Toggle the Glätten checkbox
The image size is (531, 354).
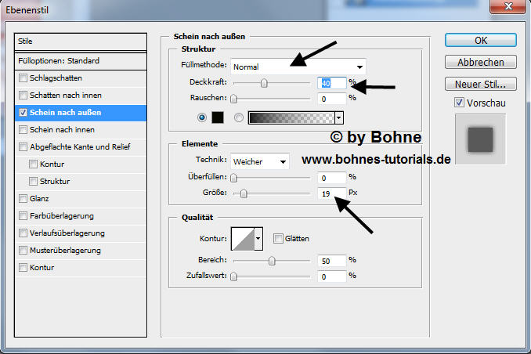[x=278, y=238]
